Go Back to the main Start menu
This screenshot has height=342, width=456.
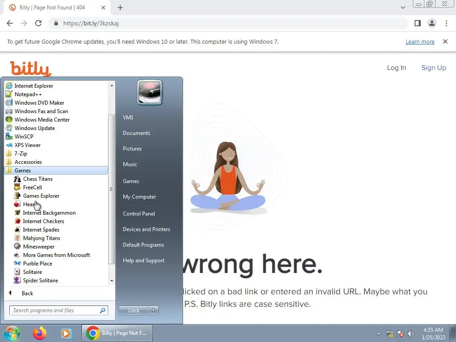[x=27, y=293]
